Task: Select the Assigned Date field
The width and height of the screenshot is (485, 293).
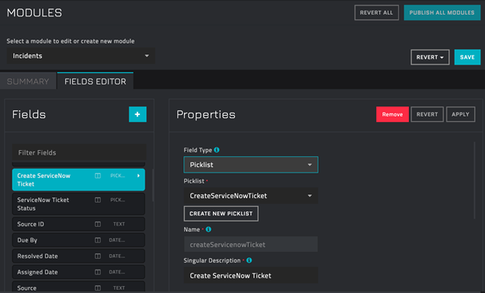Action: click(x=79, y=272)
